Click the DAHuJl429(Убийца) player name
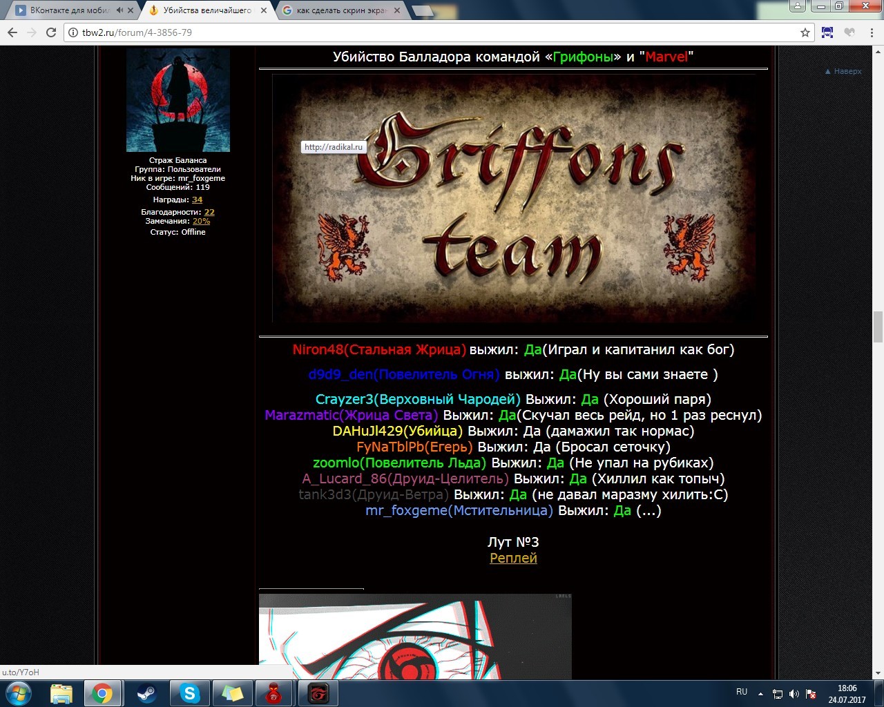This screenshot has width=884, height=707. [x=398, y=431]
